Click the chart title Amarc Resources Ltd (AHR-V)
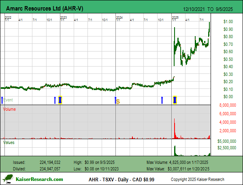Screen dimensions: 243x185 45,9
